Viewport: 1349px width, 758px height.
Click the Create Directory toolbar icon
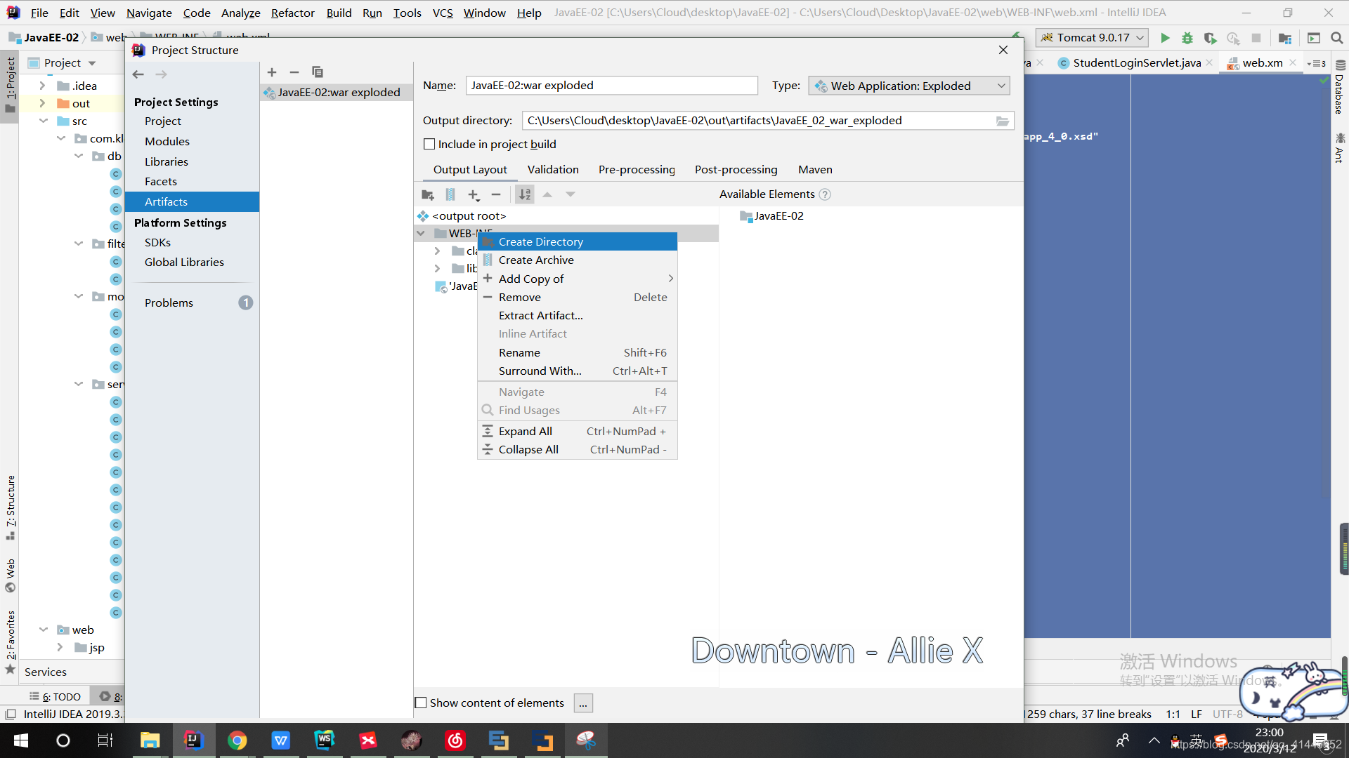pyautogui.click(x=427, y=194)
